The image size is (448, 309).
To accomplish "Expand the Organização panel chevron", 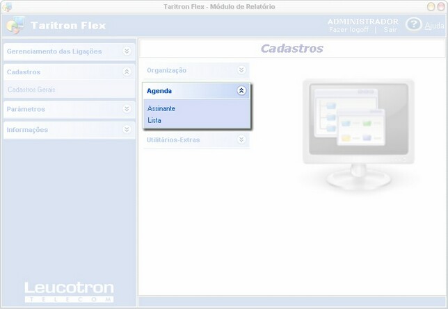I will (x=241, y=70).
